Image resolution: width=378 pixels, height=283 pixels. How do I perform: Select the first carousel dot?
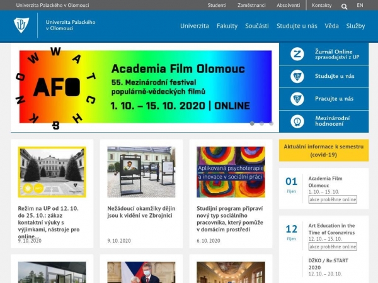tap(252, 123)
